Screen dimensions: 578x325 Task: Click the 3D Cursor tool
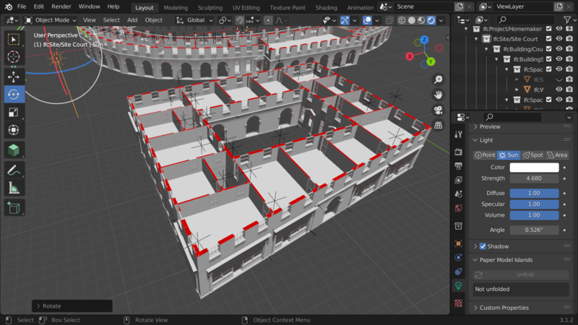point(14,57)
